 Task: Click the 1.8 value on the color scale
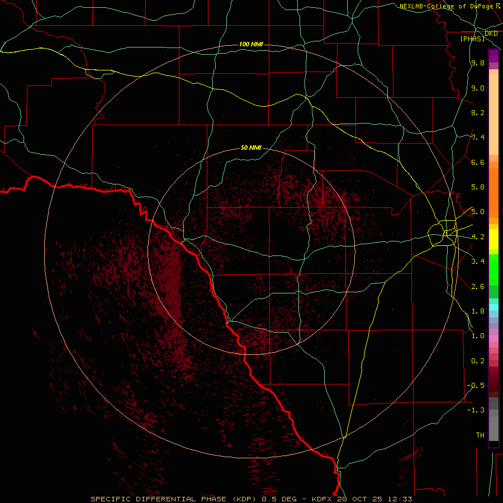(x=478, y=311)
